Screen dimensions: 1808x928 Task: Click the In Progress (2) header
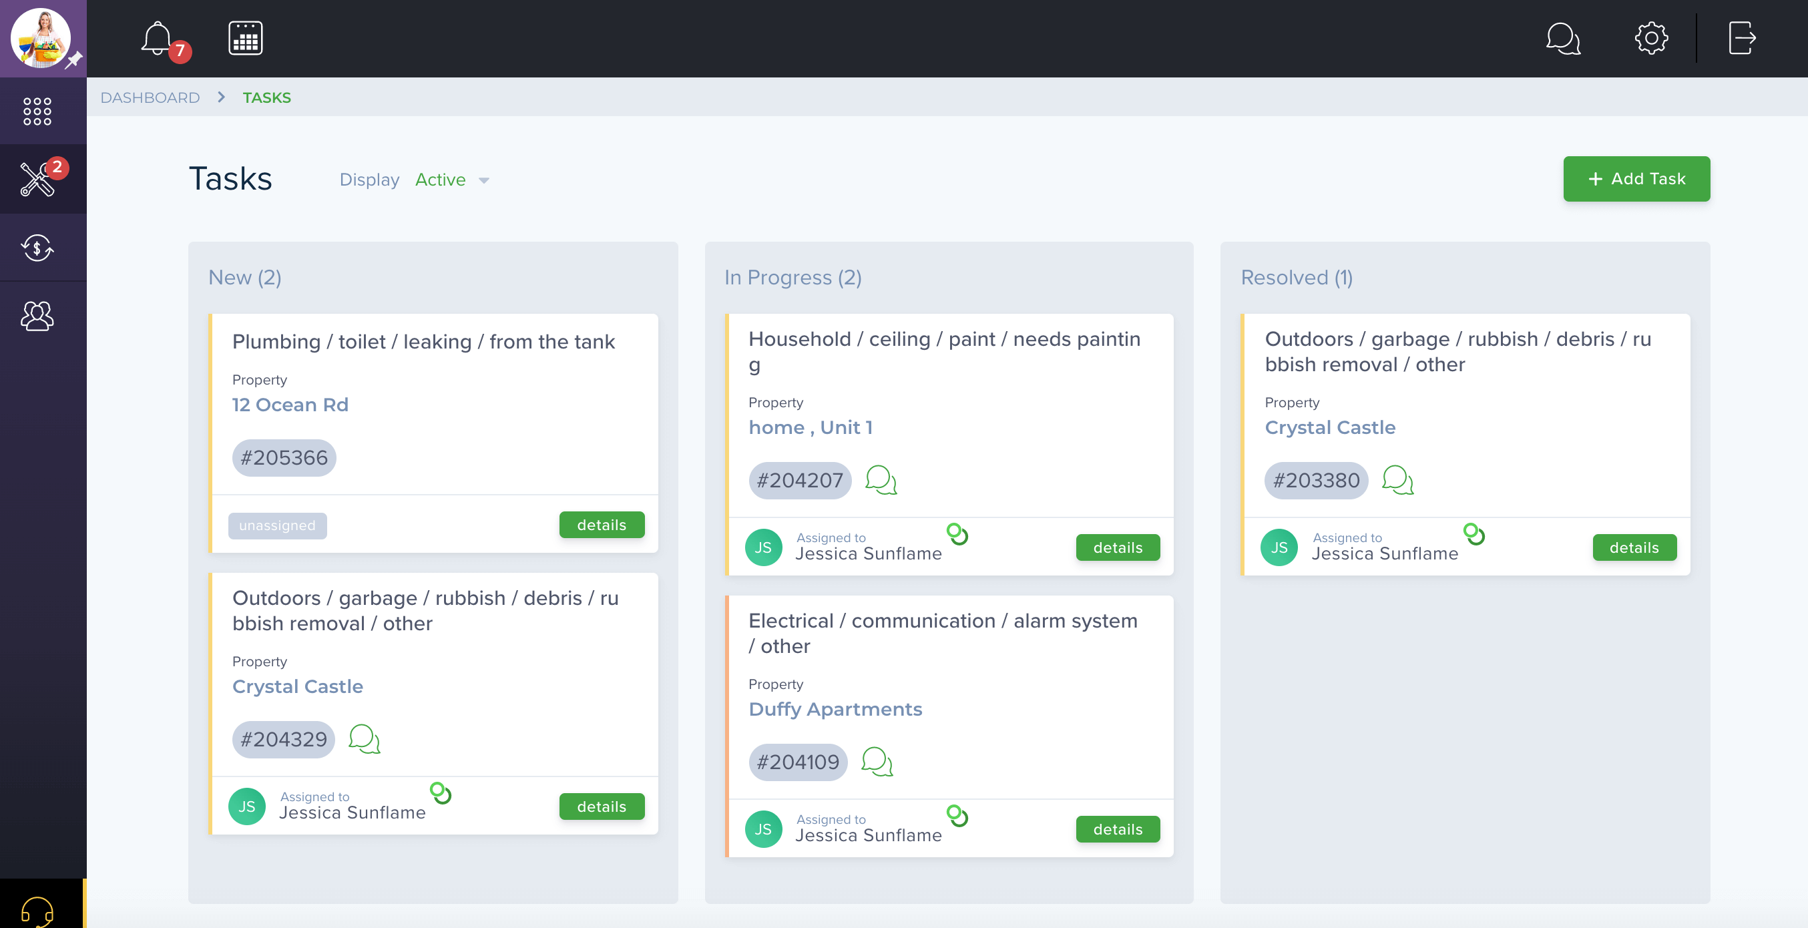pos(793,277)
